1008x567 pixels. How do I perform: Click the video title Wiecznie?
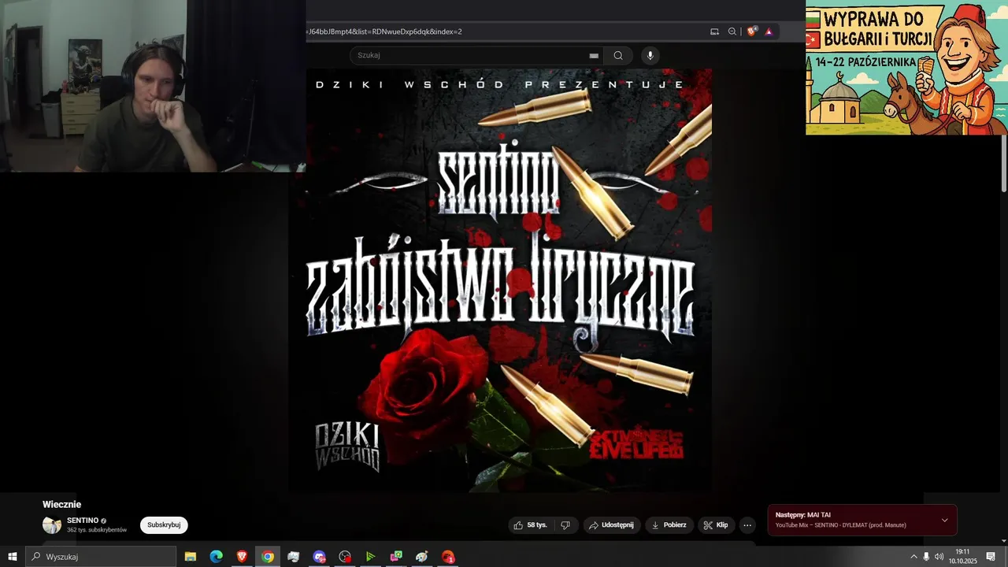(x=62, y=505)
